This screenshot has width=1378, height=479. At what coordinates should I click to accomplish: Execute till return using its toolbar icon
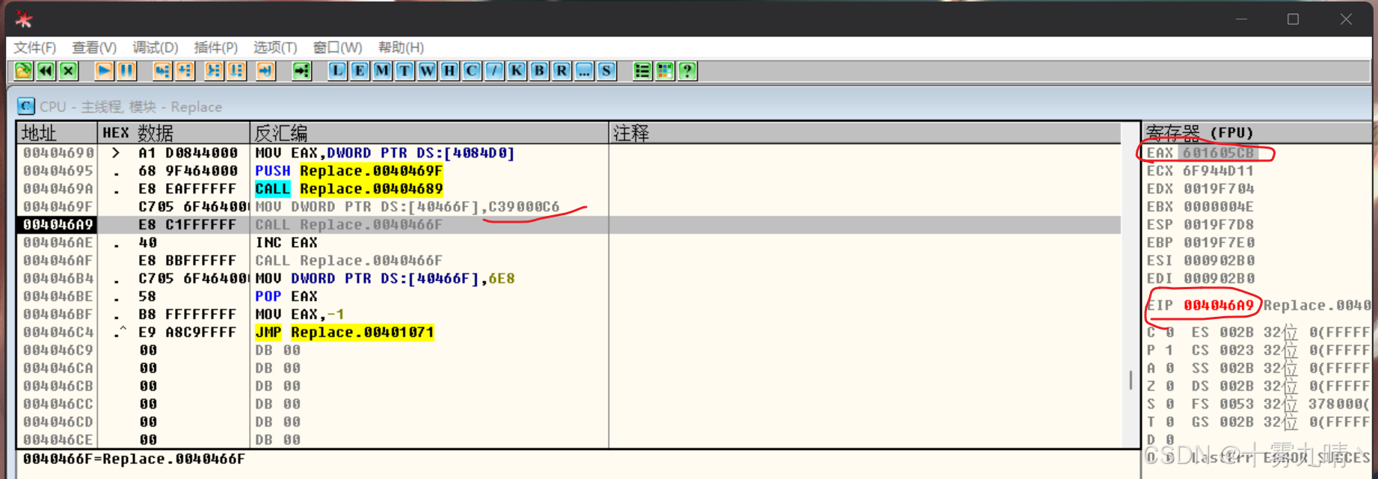coord(265,71)
